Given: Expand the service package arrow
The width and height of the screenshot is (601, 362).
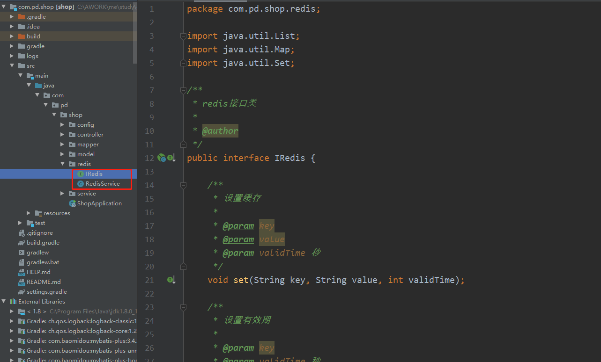Looking at the screenshot, I should point(62,194).
